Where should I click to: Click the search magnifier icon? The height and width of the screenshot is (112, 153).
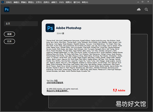tap(146, 9)
